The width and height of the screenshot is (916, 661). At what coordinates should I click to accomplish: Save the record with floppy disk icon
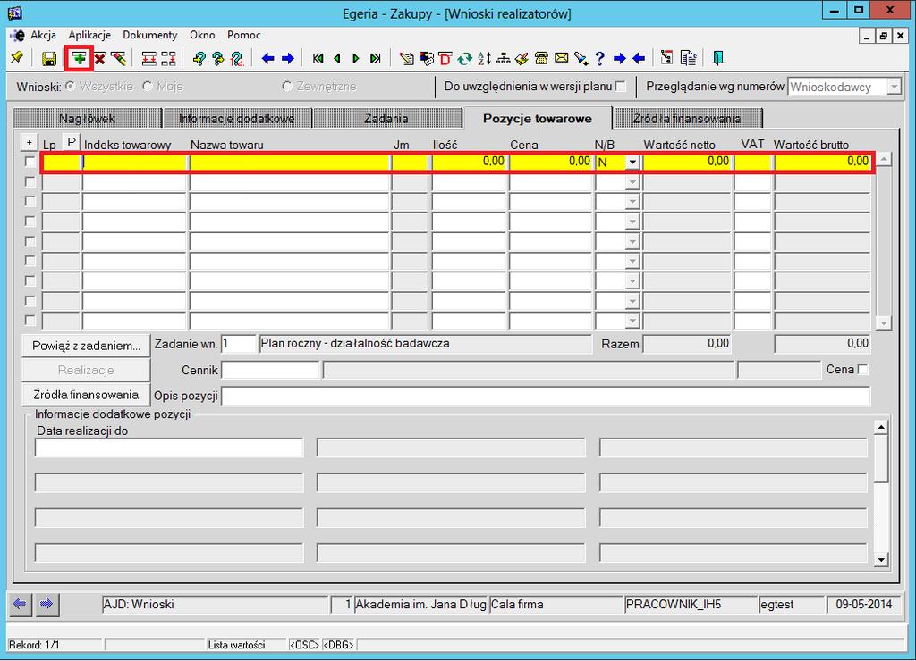click(49, 58)
